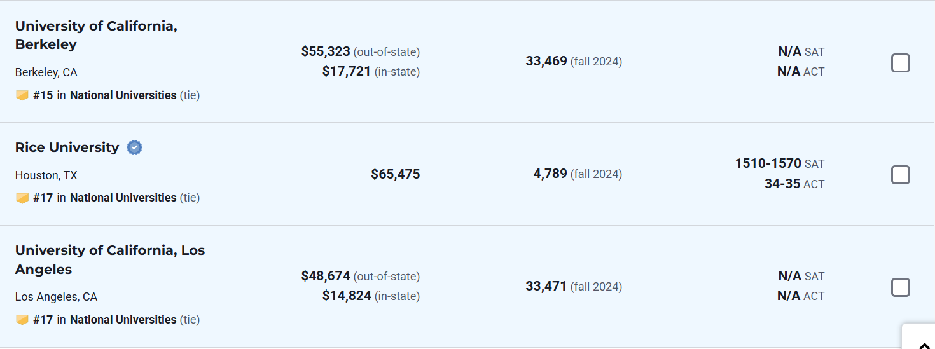Click the ranking badge icon under Berkeley
Viewport: 935px width, 349px height.
click(x=22, y=95)
